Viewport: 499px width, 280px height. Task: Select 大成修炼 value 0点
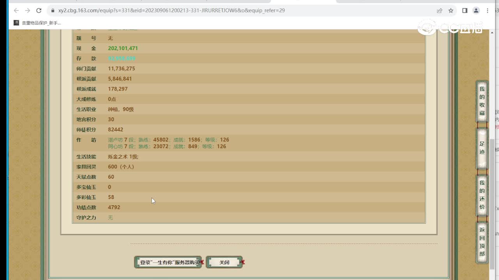pos(112,99)
